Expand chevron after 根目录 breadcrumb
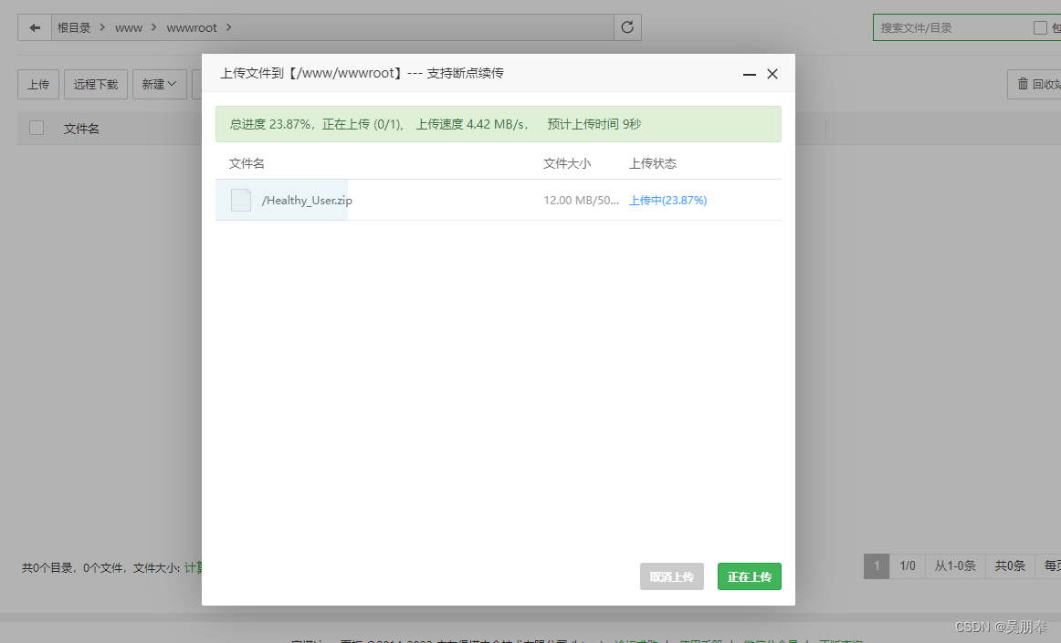 (102, 27)
